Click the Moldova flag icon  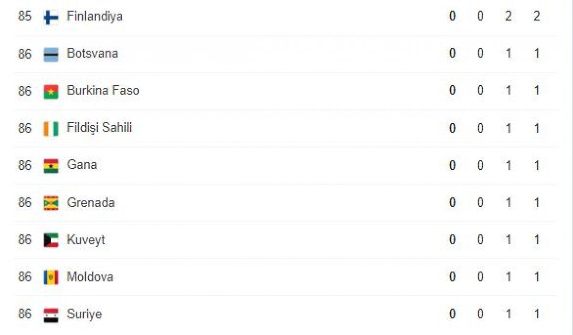tap(51, 277)
